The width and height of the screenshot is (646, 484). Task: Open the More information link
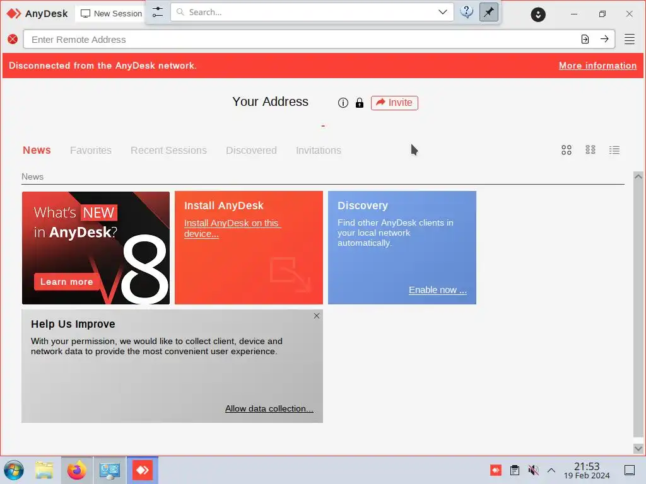[x=597, y=66]
